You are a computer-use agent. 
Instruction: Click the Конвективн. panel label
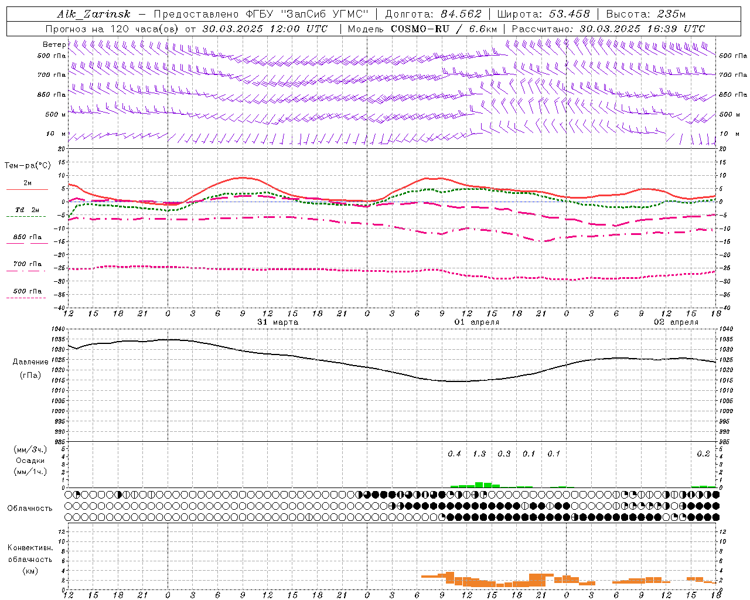pyautogui.click(x=30, y=548)
